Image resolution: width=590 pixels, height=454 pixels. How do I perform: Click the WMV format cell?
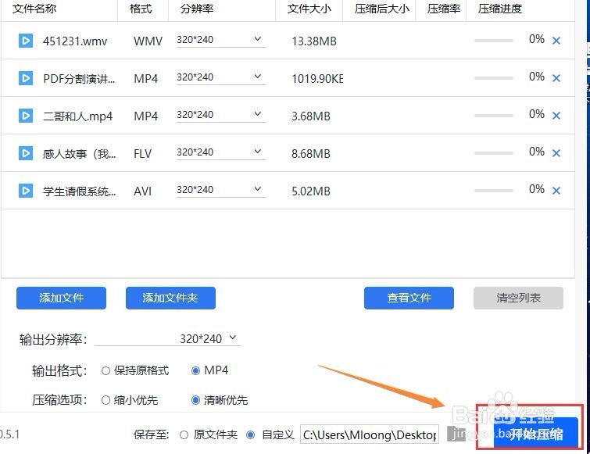148,41
